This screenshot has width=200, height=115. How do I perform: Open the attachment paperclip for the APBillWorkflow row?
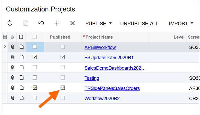13,47
